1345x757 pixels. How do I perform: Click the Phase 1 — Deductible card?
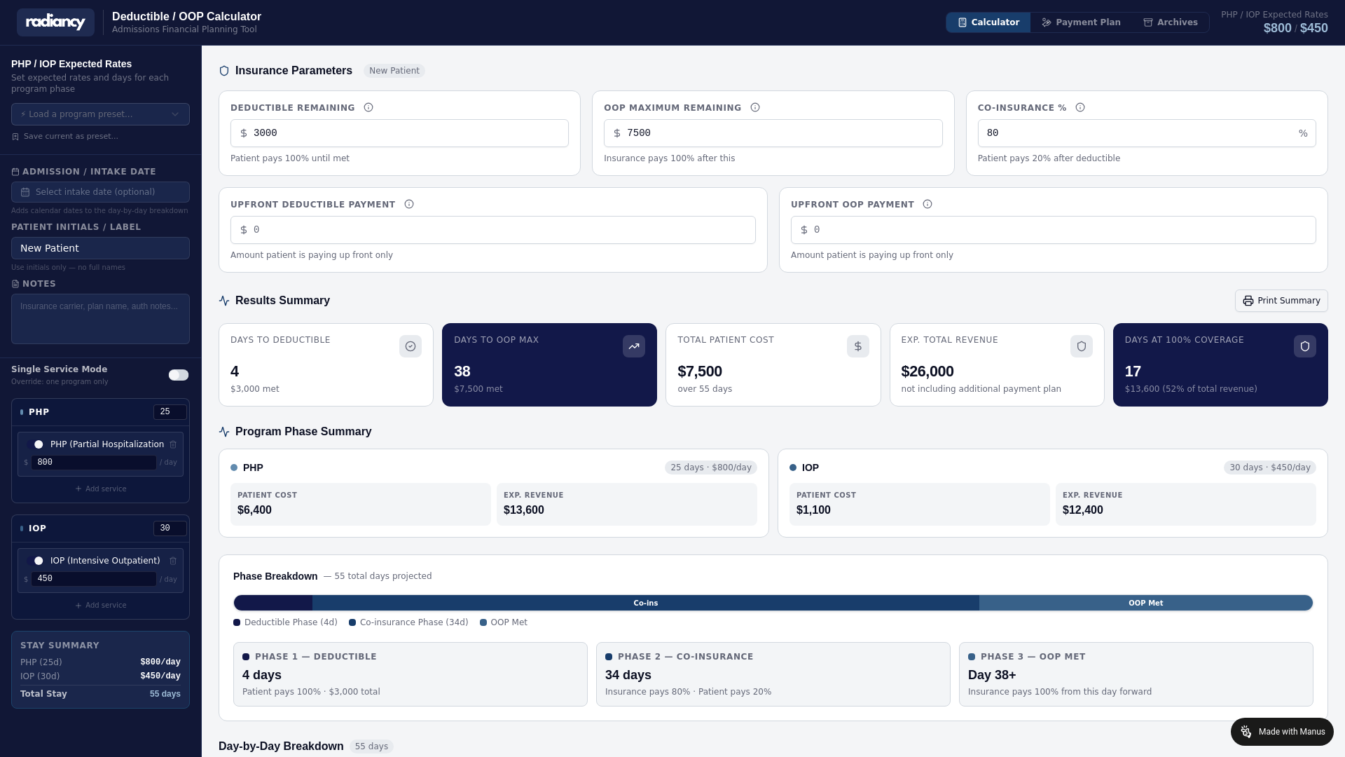point(411,674)
